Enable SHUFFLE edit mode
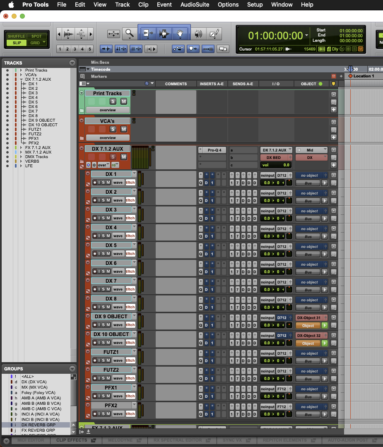383x447 pixels. pos(16,36)
